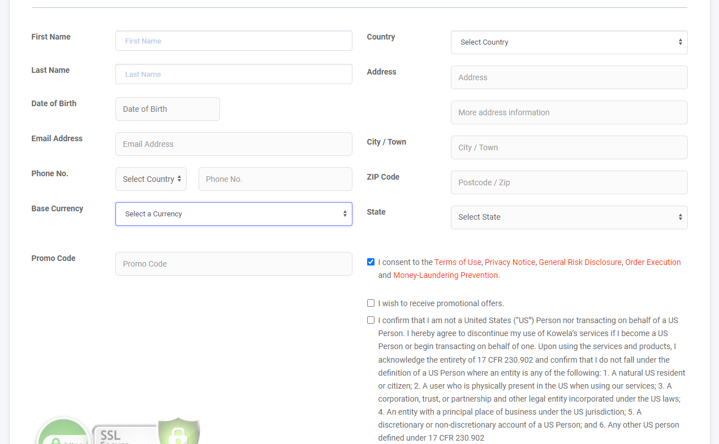Click the Promo Code label
Viewport: 719px width, 444px height.
point(53,258)
